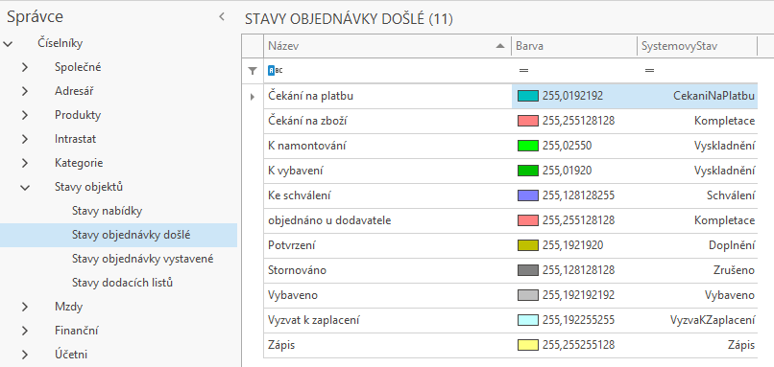774x367 pixels.
Task: Open Stavy dodacích listů item
Action: pos(122,283)
